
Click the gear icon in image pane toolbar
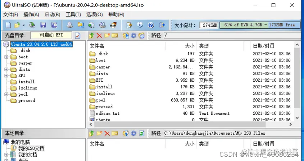coord(133,36)
